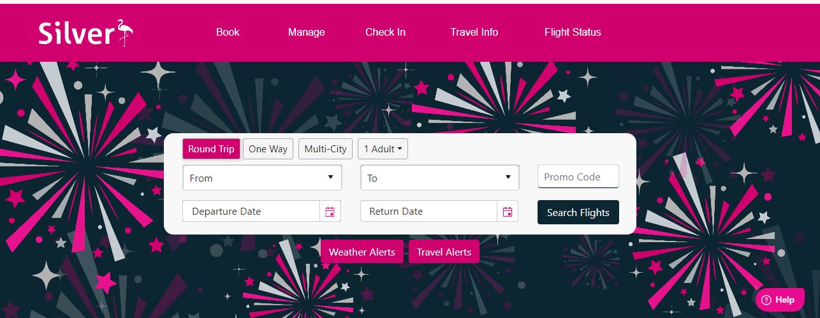Click the Departure Date text field

point(251,212)
